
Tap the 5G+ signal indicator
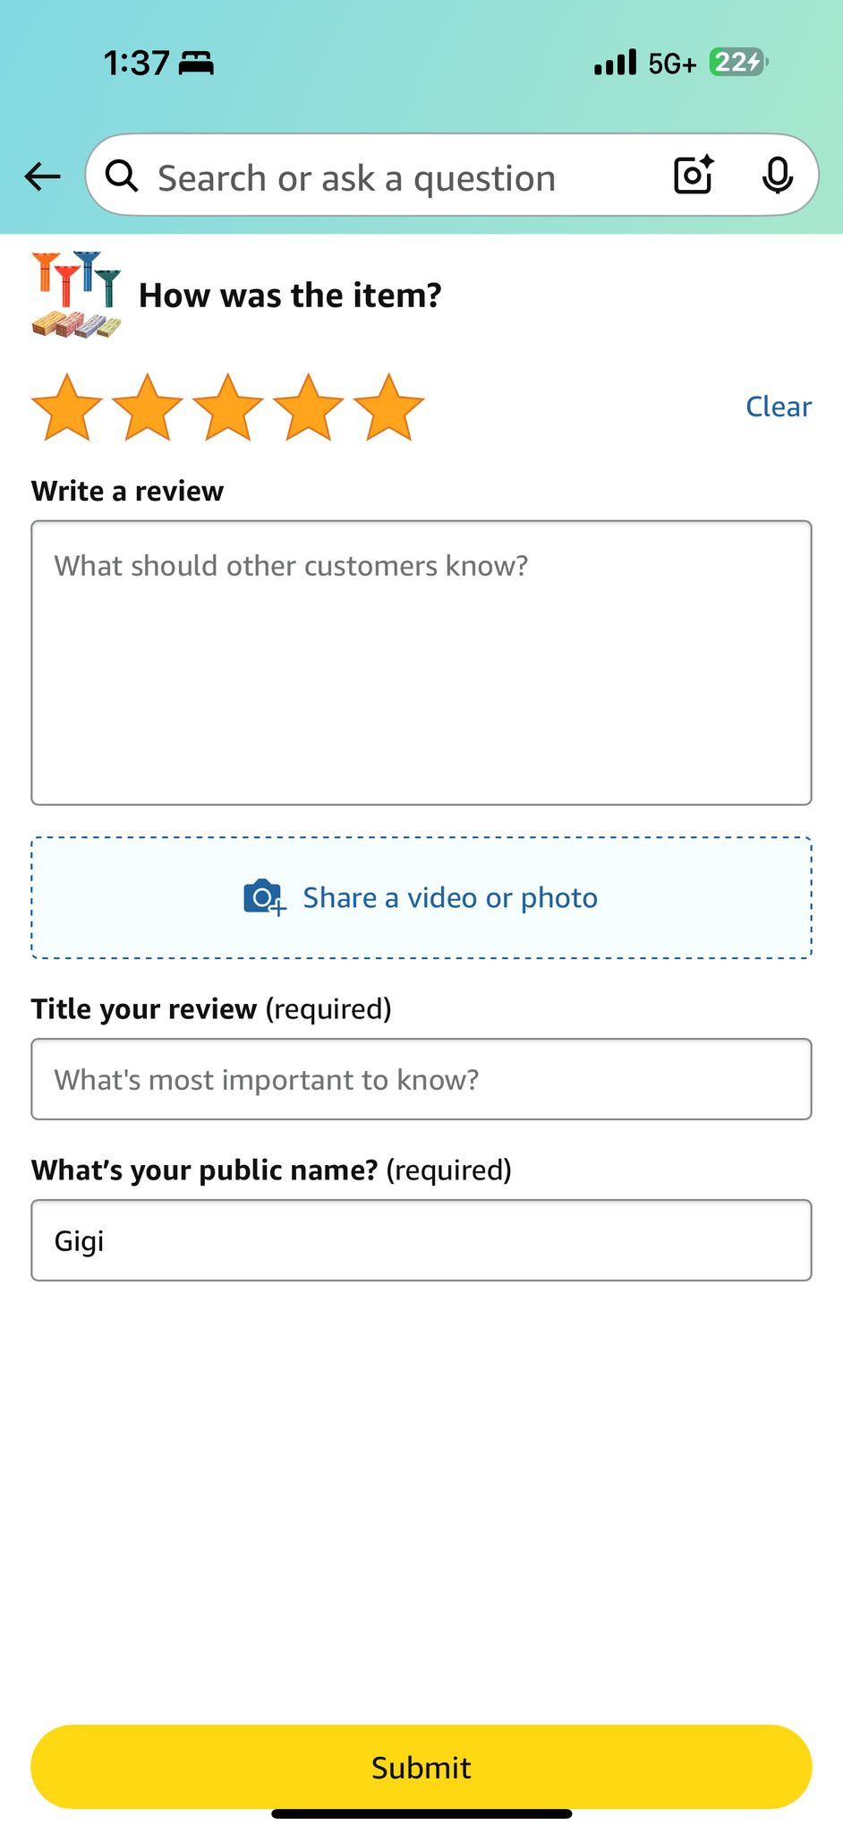pyautogui.click(x=671, y=64)
